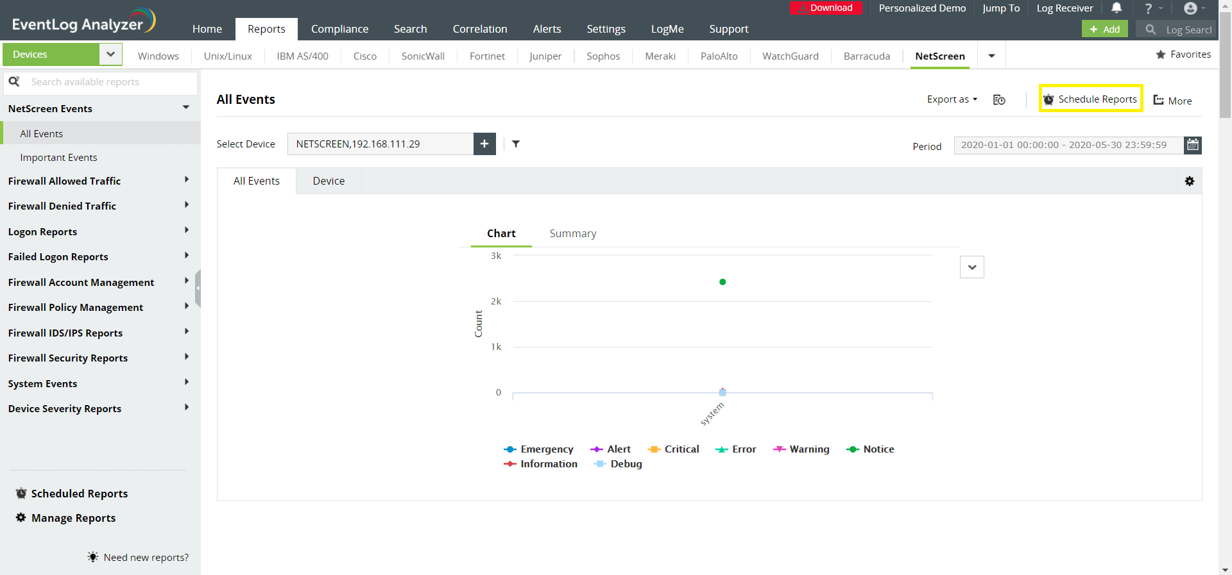Open the Log Receiver link
The height and width of the screenshot is (575, 1232).
1065,8
